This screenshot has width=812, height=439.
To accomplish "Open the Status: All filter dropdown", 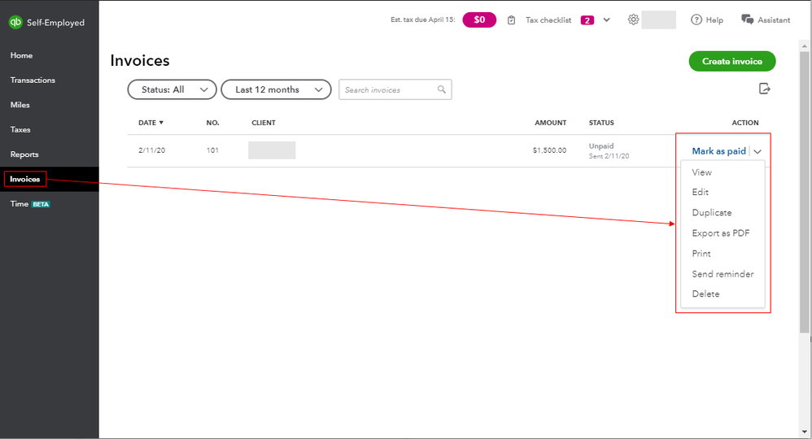I will coord(172,89).
